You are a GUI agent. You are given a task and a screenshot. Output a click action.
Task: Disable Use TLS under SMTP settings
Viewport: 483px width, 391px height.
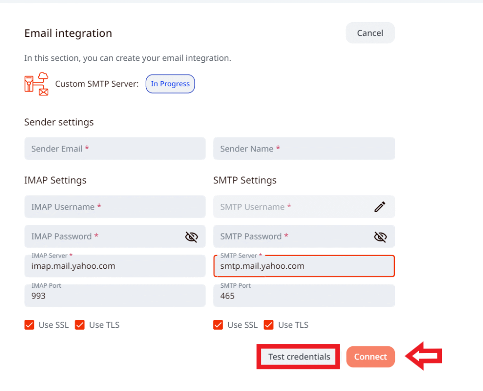pos(269,325)
